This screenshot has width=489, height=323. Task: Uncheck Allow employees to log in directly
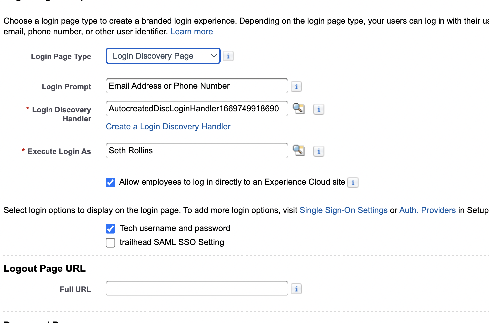pos(111,182)
